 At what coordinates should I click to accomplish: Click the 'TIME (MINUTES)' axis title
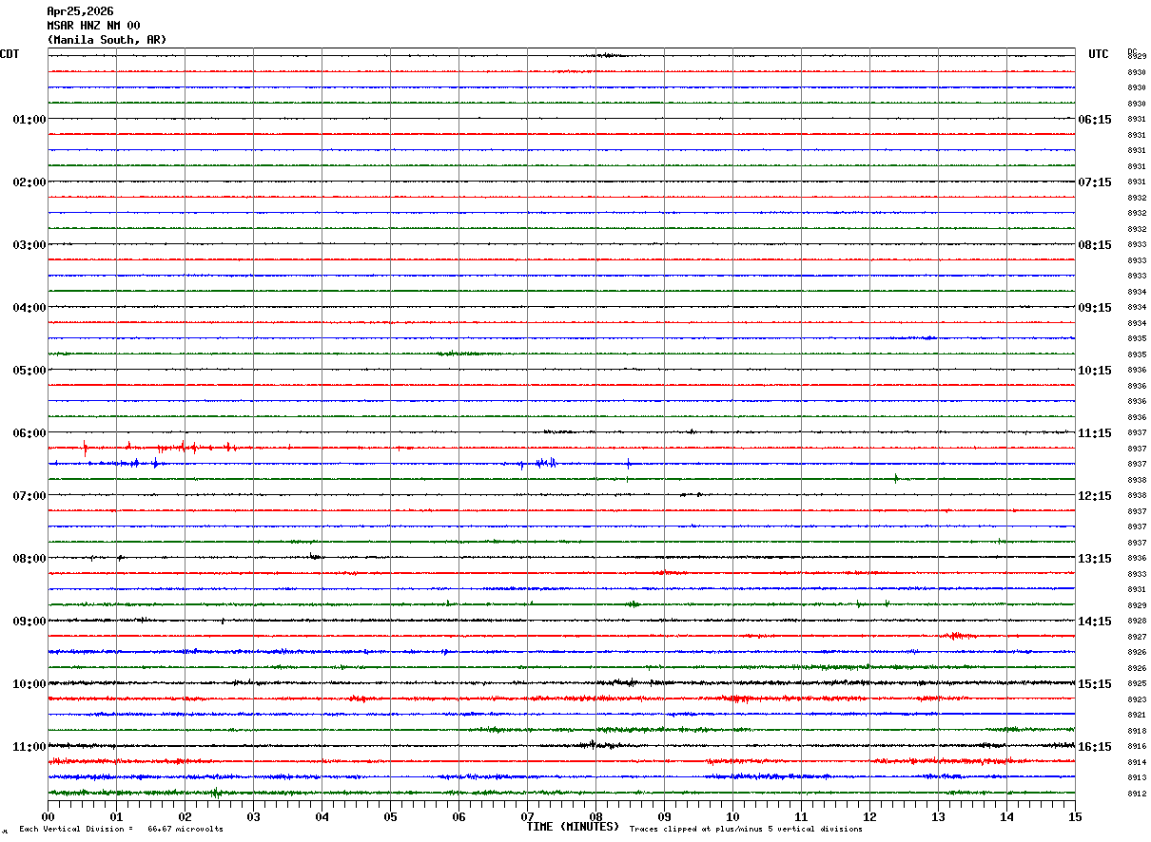tap(573, 827)
